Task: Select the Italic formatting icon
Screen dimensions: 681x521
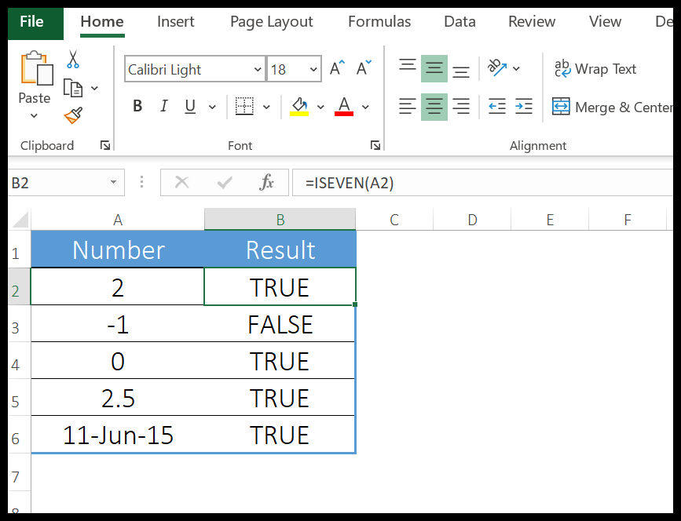Action: (x=163, y=106)
